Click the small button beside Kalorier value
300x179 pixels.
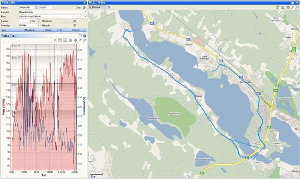tap(38, 21)
